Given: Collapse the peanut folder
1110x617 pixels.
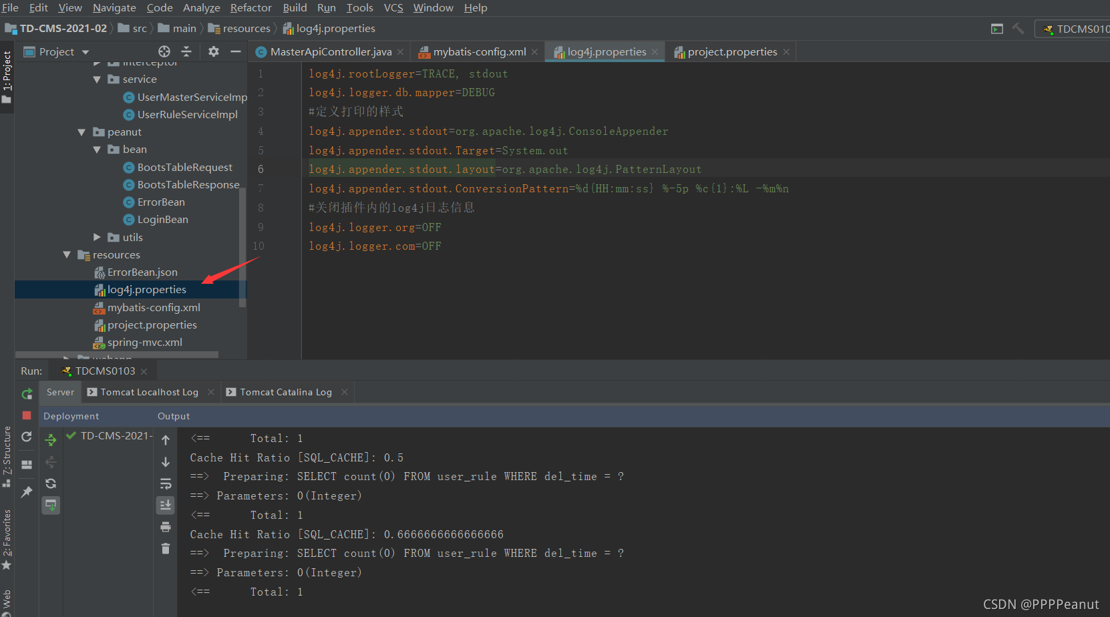Looking at the screenshot, I should pos(81,132).
